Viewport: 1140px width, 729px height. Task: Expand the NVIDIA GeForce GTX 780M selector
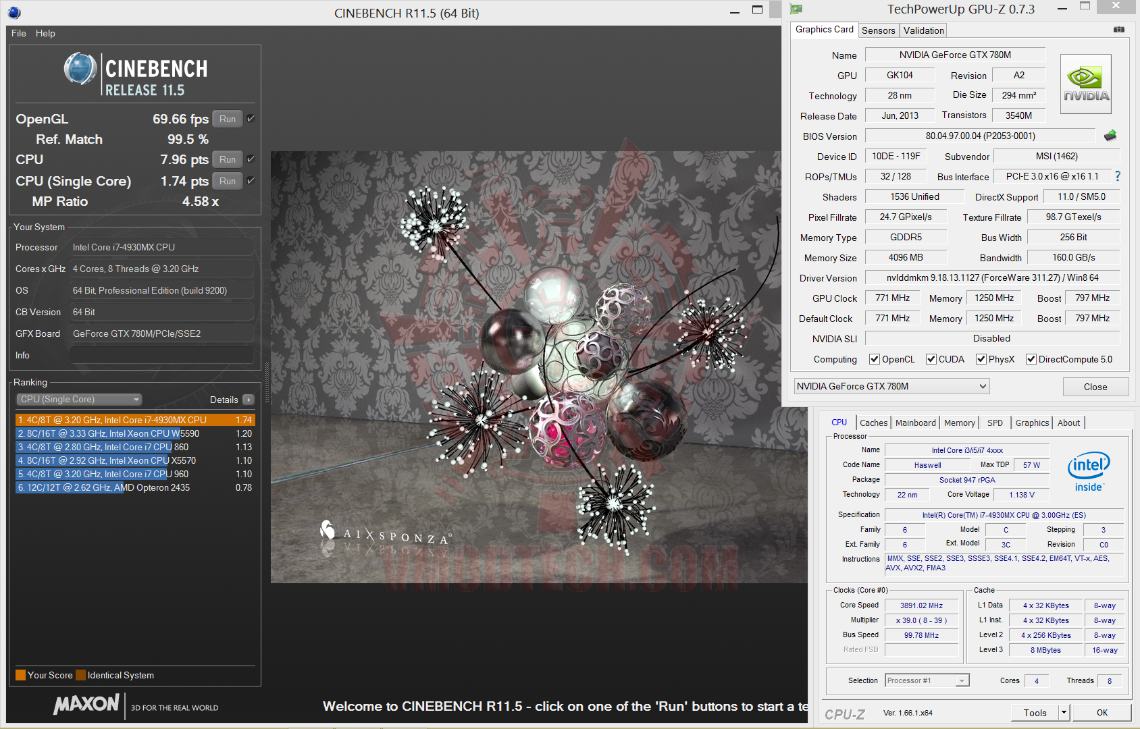point(891,386)
